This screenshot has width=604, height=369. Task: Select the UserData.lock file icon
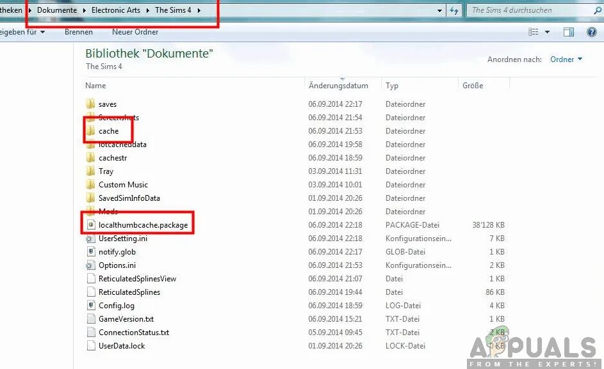(x=91, y=345)
